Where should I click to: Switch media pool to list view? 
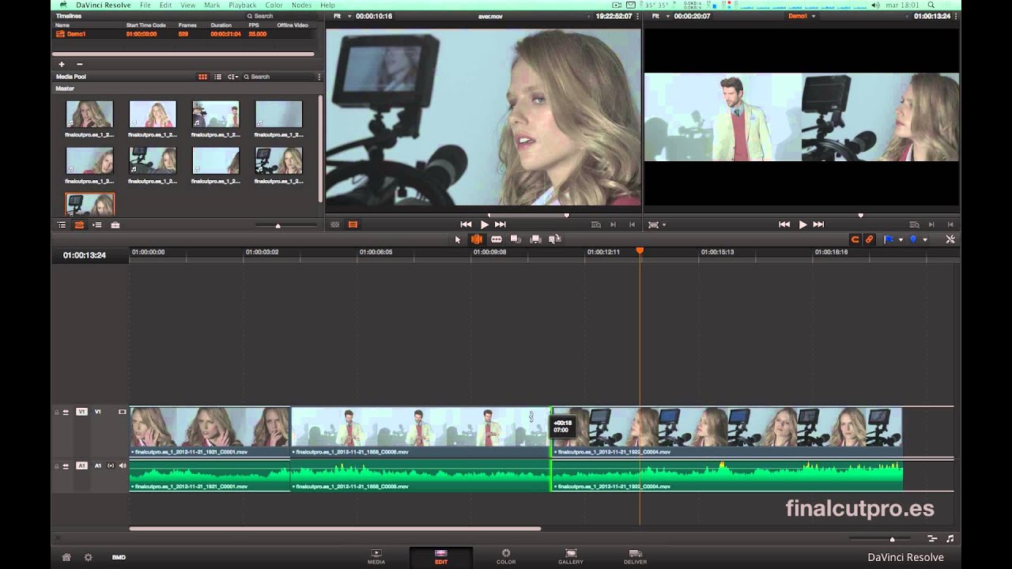point(218,77)
